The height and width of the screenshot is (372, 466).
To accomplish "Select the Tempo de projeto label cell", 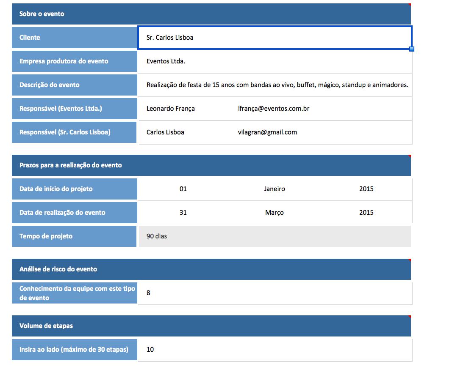I will click(75, 236).
